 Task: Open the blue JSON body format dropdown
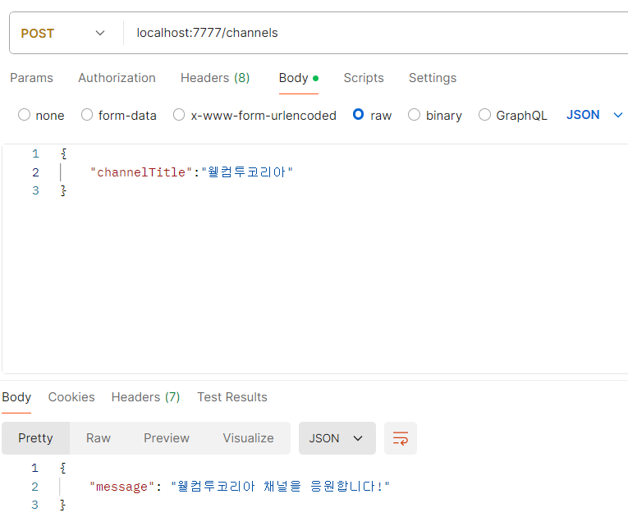pos(594,115)
